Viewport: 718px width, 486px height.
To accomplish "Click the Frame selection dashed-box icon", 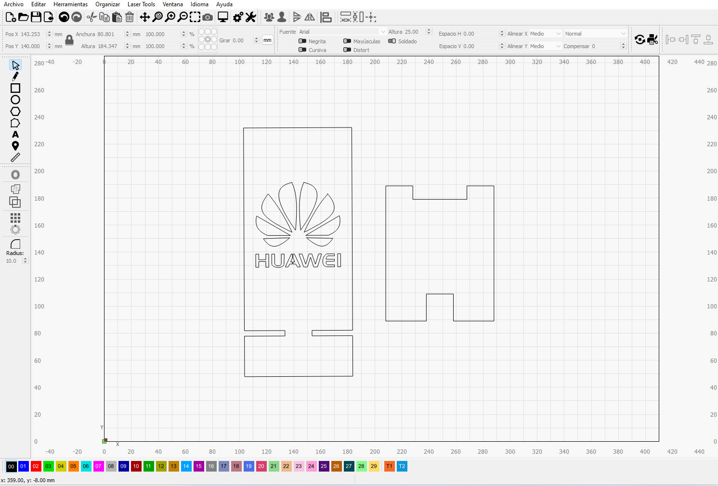I will tap(195, 17).
